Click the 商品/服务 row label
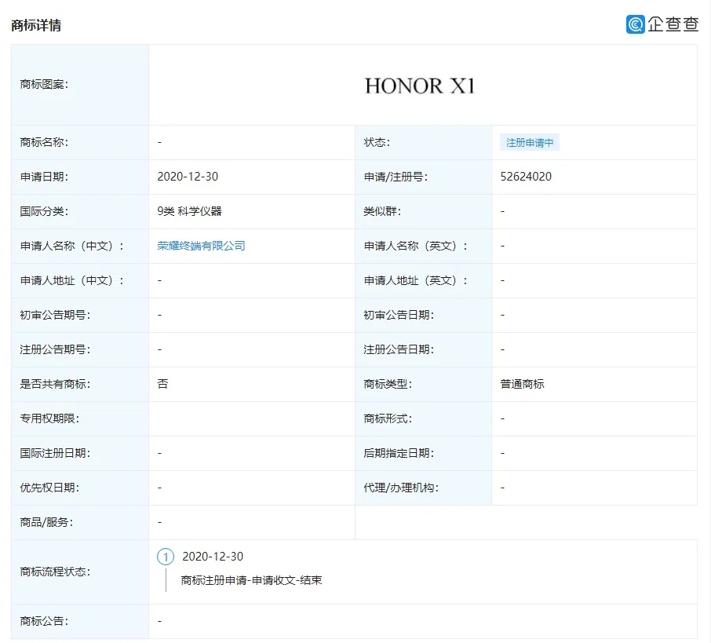The width and height of the screenshot is (711, 643). 46,522
